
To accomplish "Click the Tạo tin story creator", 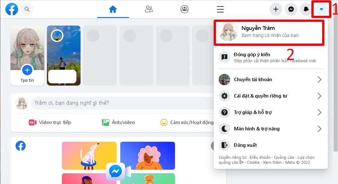I will 27,70.
